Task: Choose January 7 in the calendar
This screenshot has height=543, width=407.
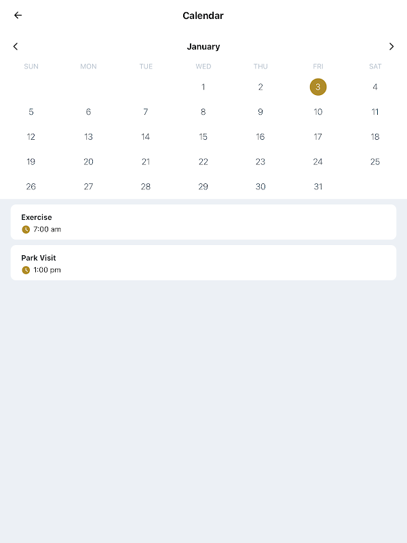Action: click(x=146, y=112)
